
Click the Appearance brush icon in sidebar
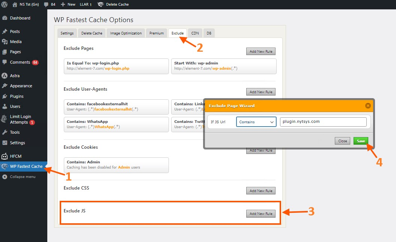(5, 86)
